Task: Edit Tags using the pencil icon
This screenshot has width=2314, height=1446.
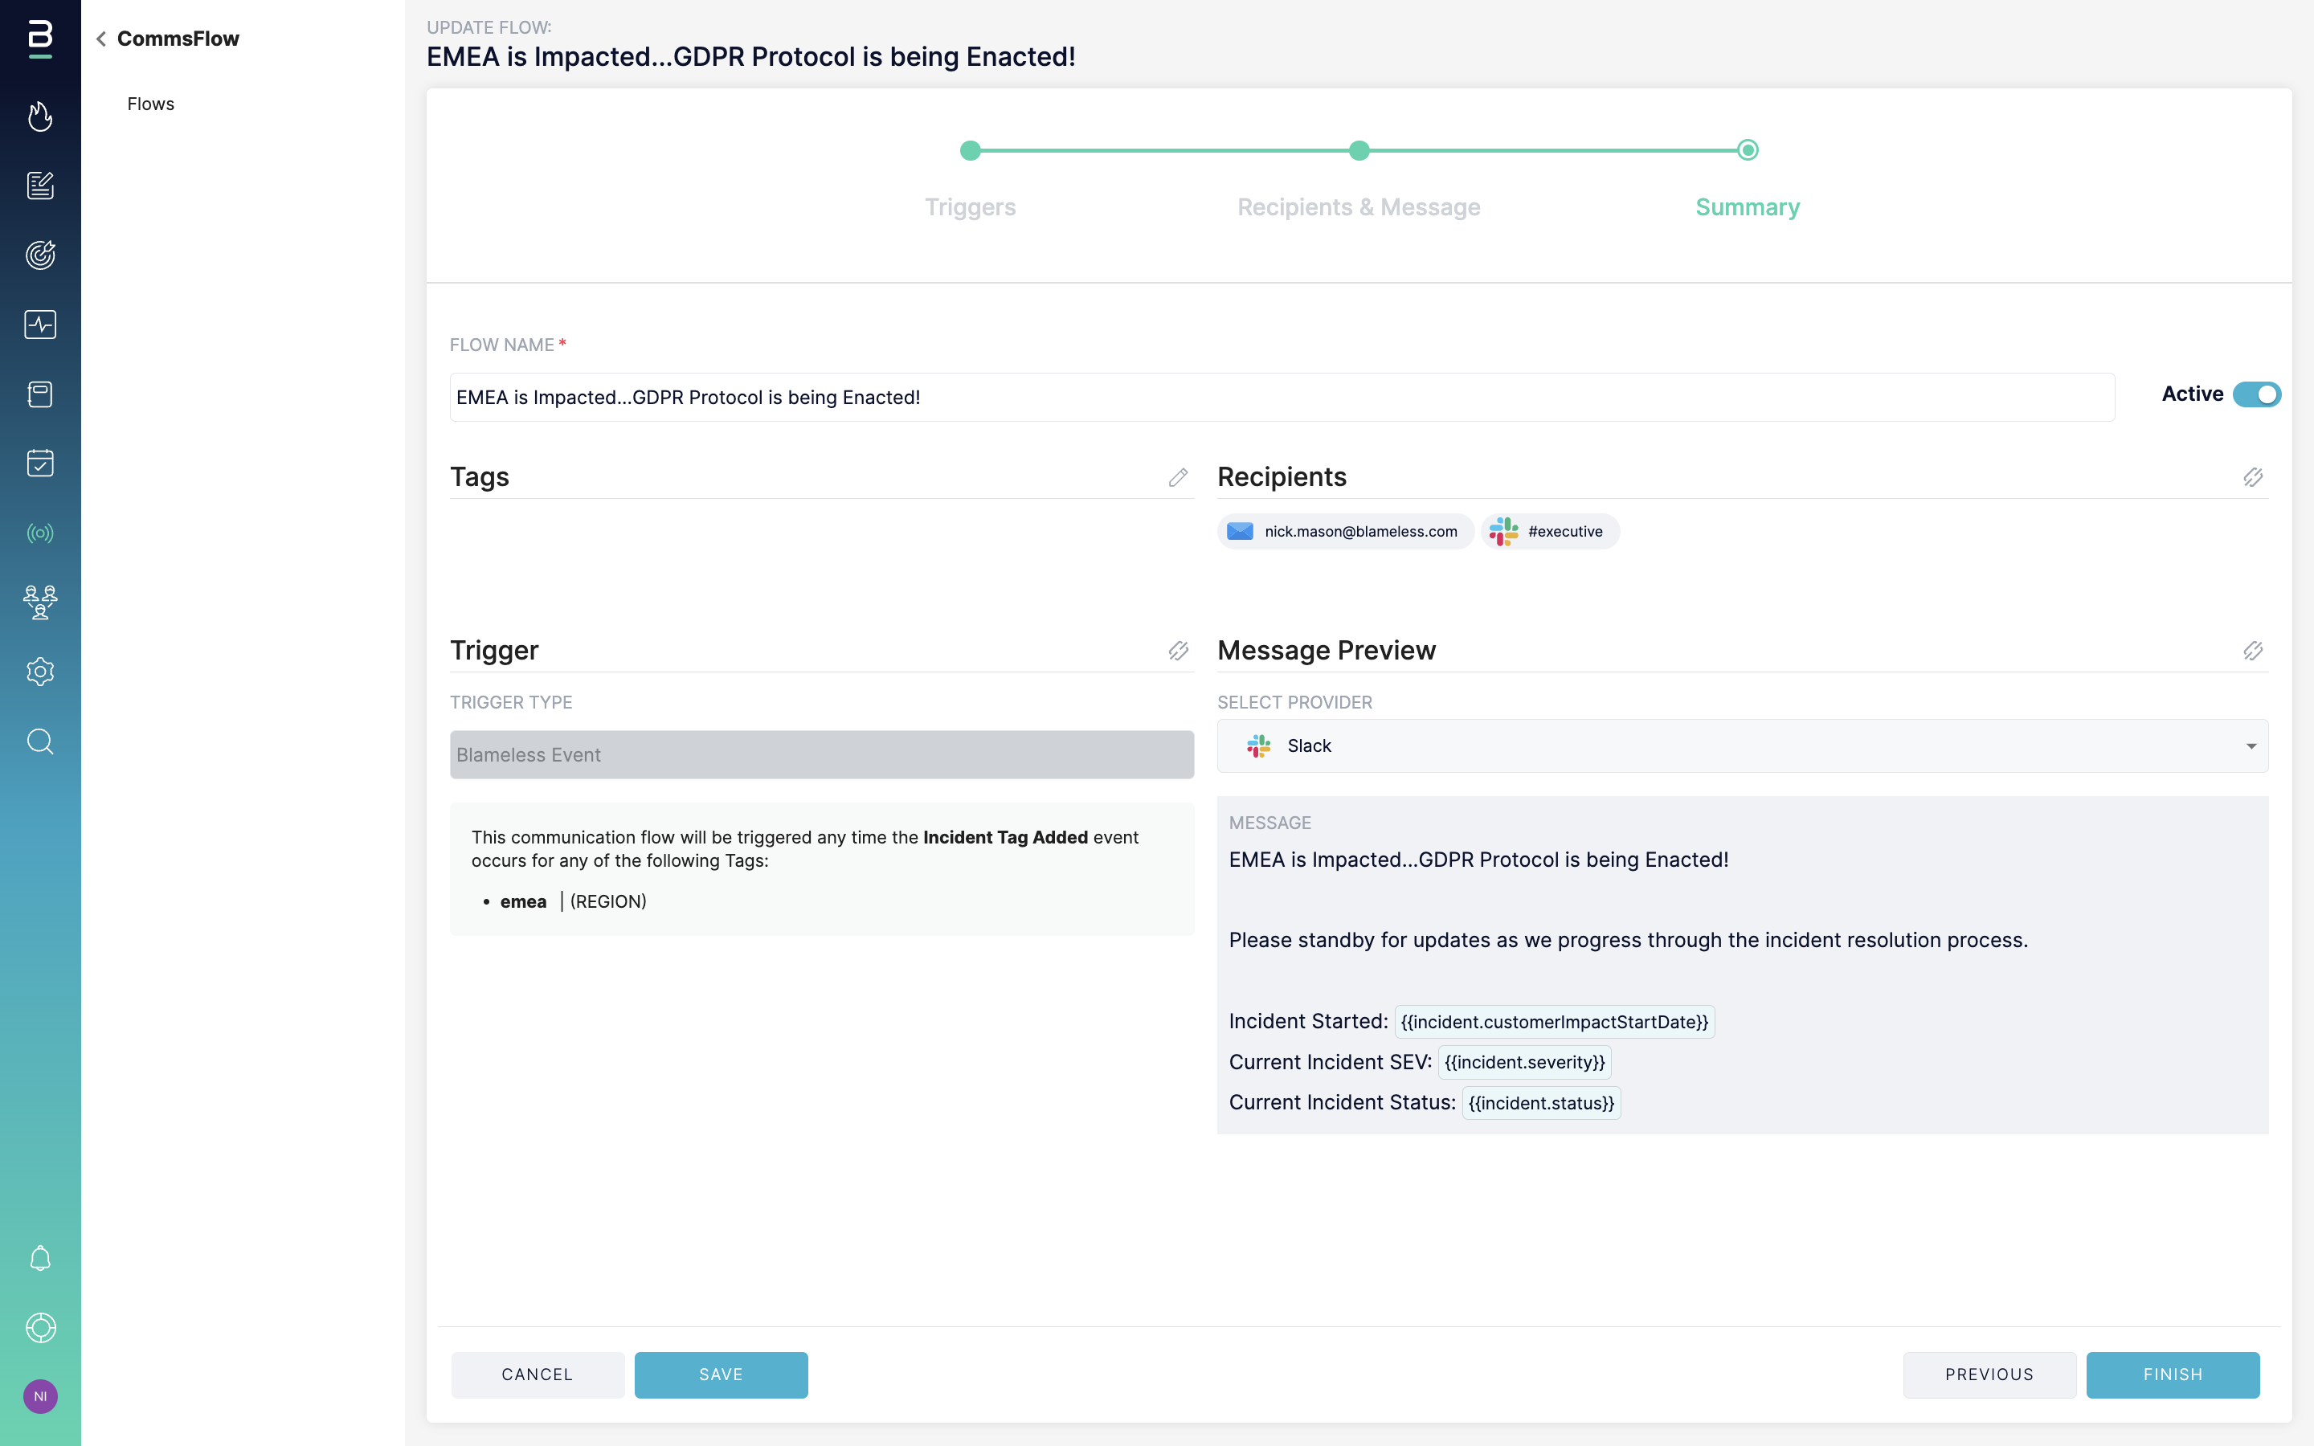Action: (1178, 477)
